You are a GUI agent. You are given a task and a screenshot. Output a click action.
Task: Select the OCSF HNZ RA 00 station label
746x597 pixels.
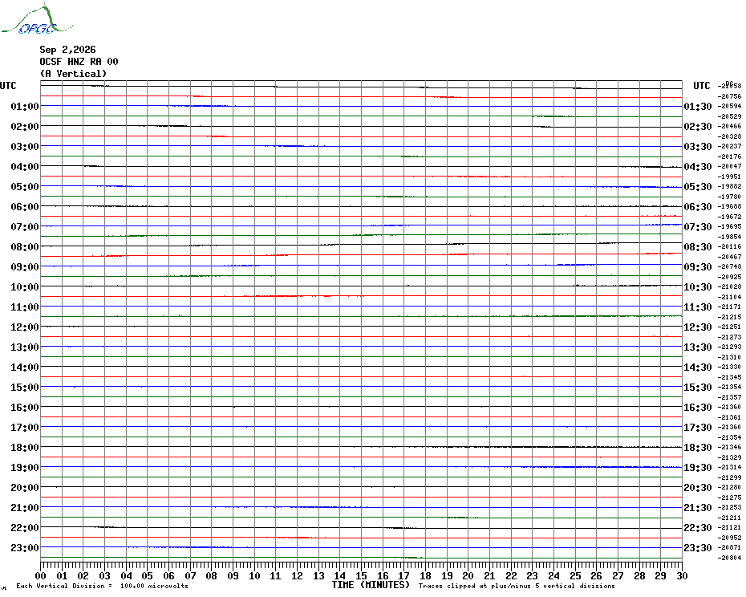click(79, 62)
